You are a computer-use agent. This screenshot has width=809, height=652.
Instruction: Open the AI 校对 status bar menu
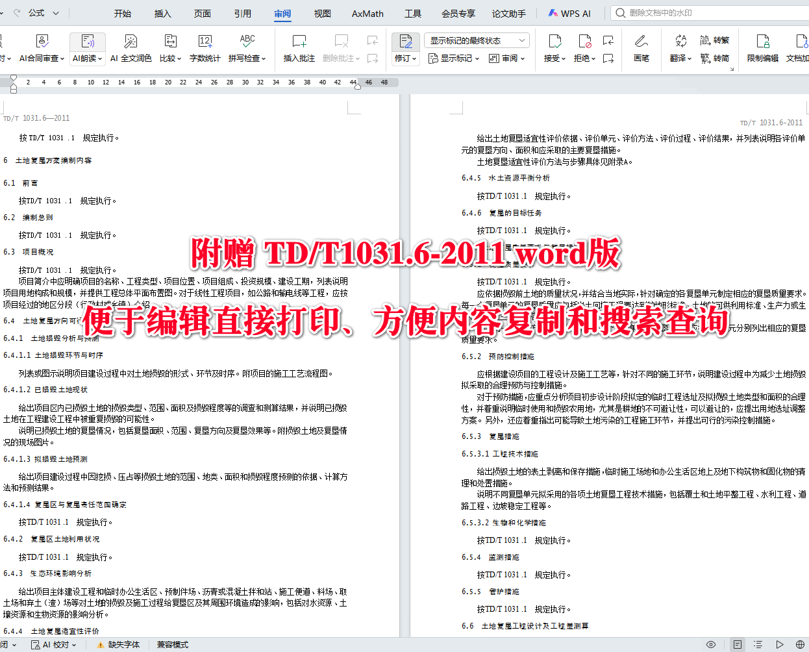click(55, 645)
